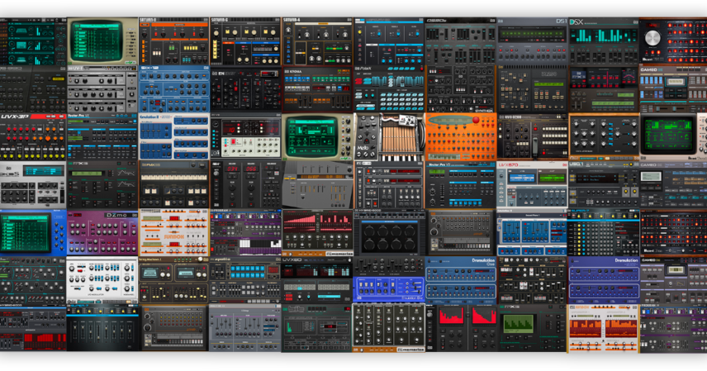Click the silver dial on Beast synth
The image size is (707, 371).
pos(652,38)
